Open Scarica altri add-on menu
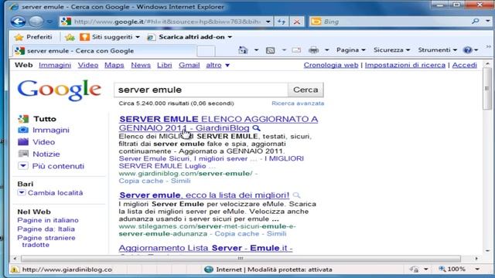Image resolution: width=495 pixels, height=278 pixels. pos(189,37)
